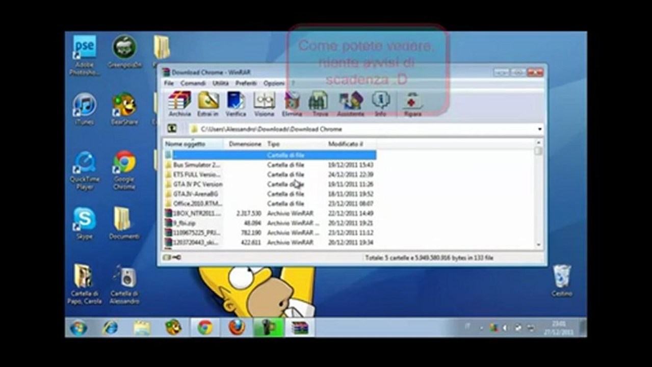The image size is (652, 367).
Task: Open the File menu in WinRAR
Action: tap(169, 83)
